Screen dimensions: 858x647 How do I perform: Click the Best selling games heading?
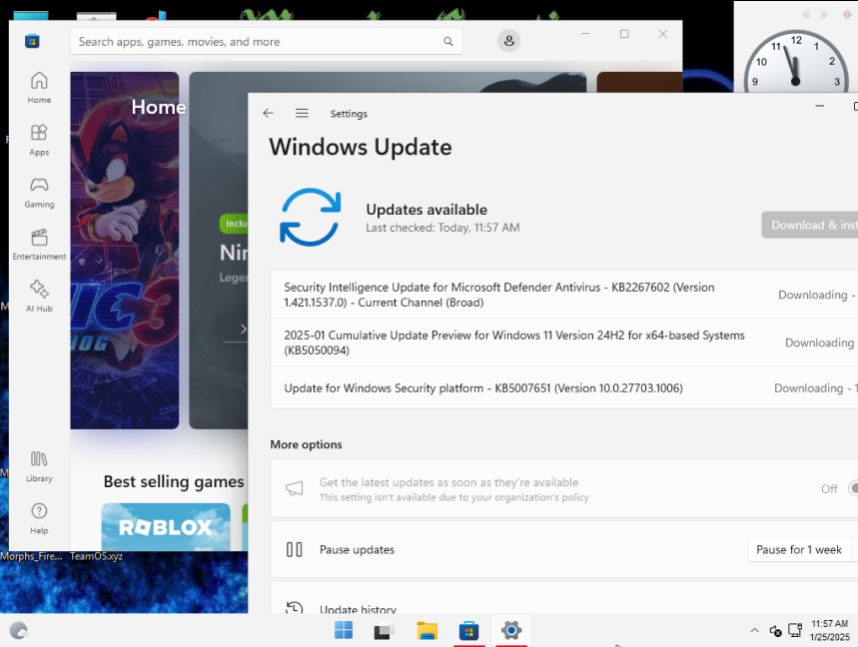coord(174,481)
